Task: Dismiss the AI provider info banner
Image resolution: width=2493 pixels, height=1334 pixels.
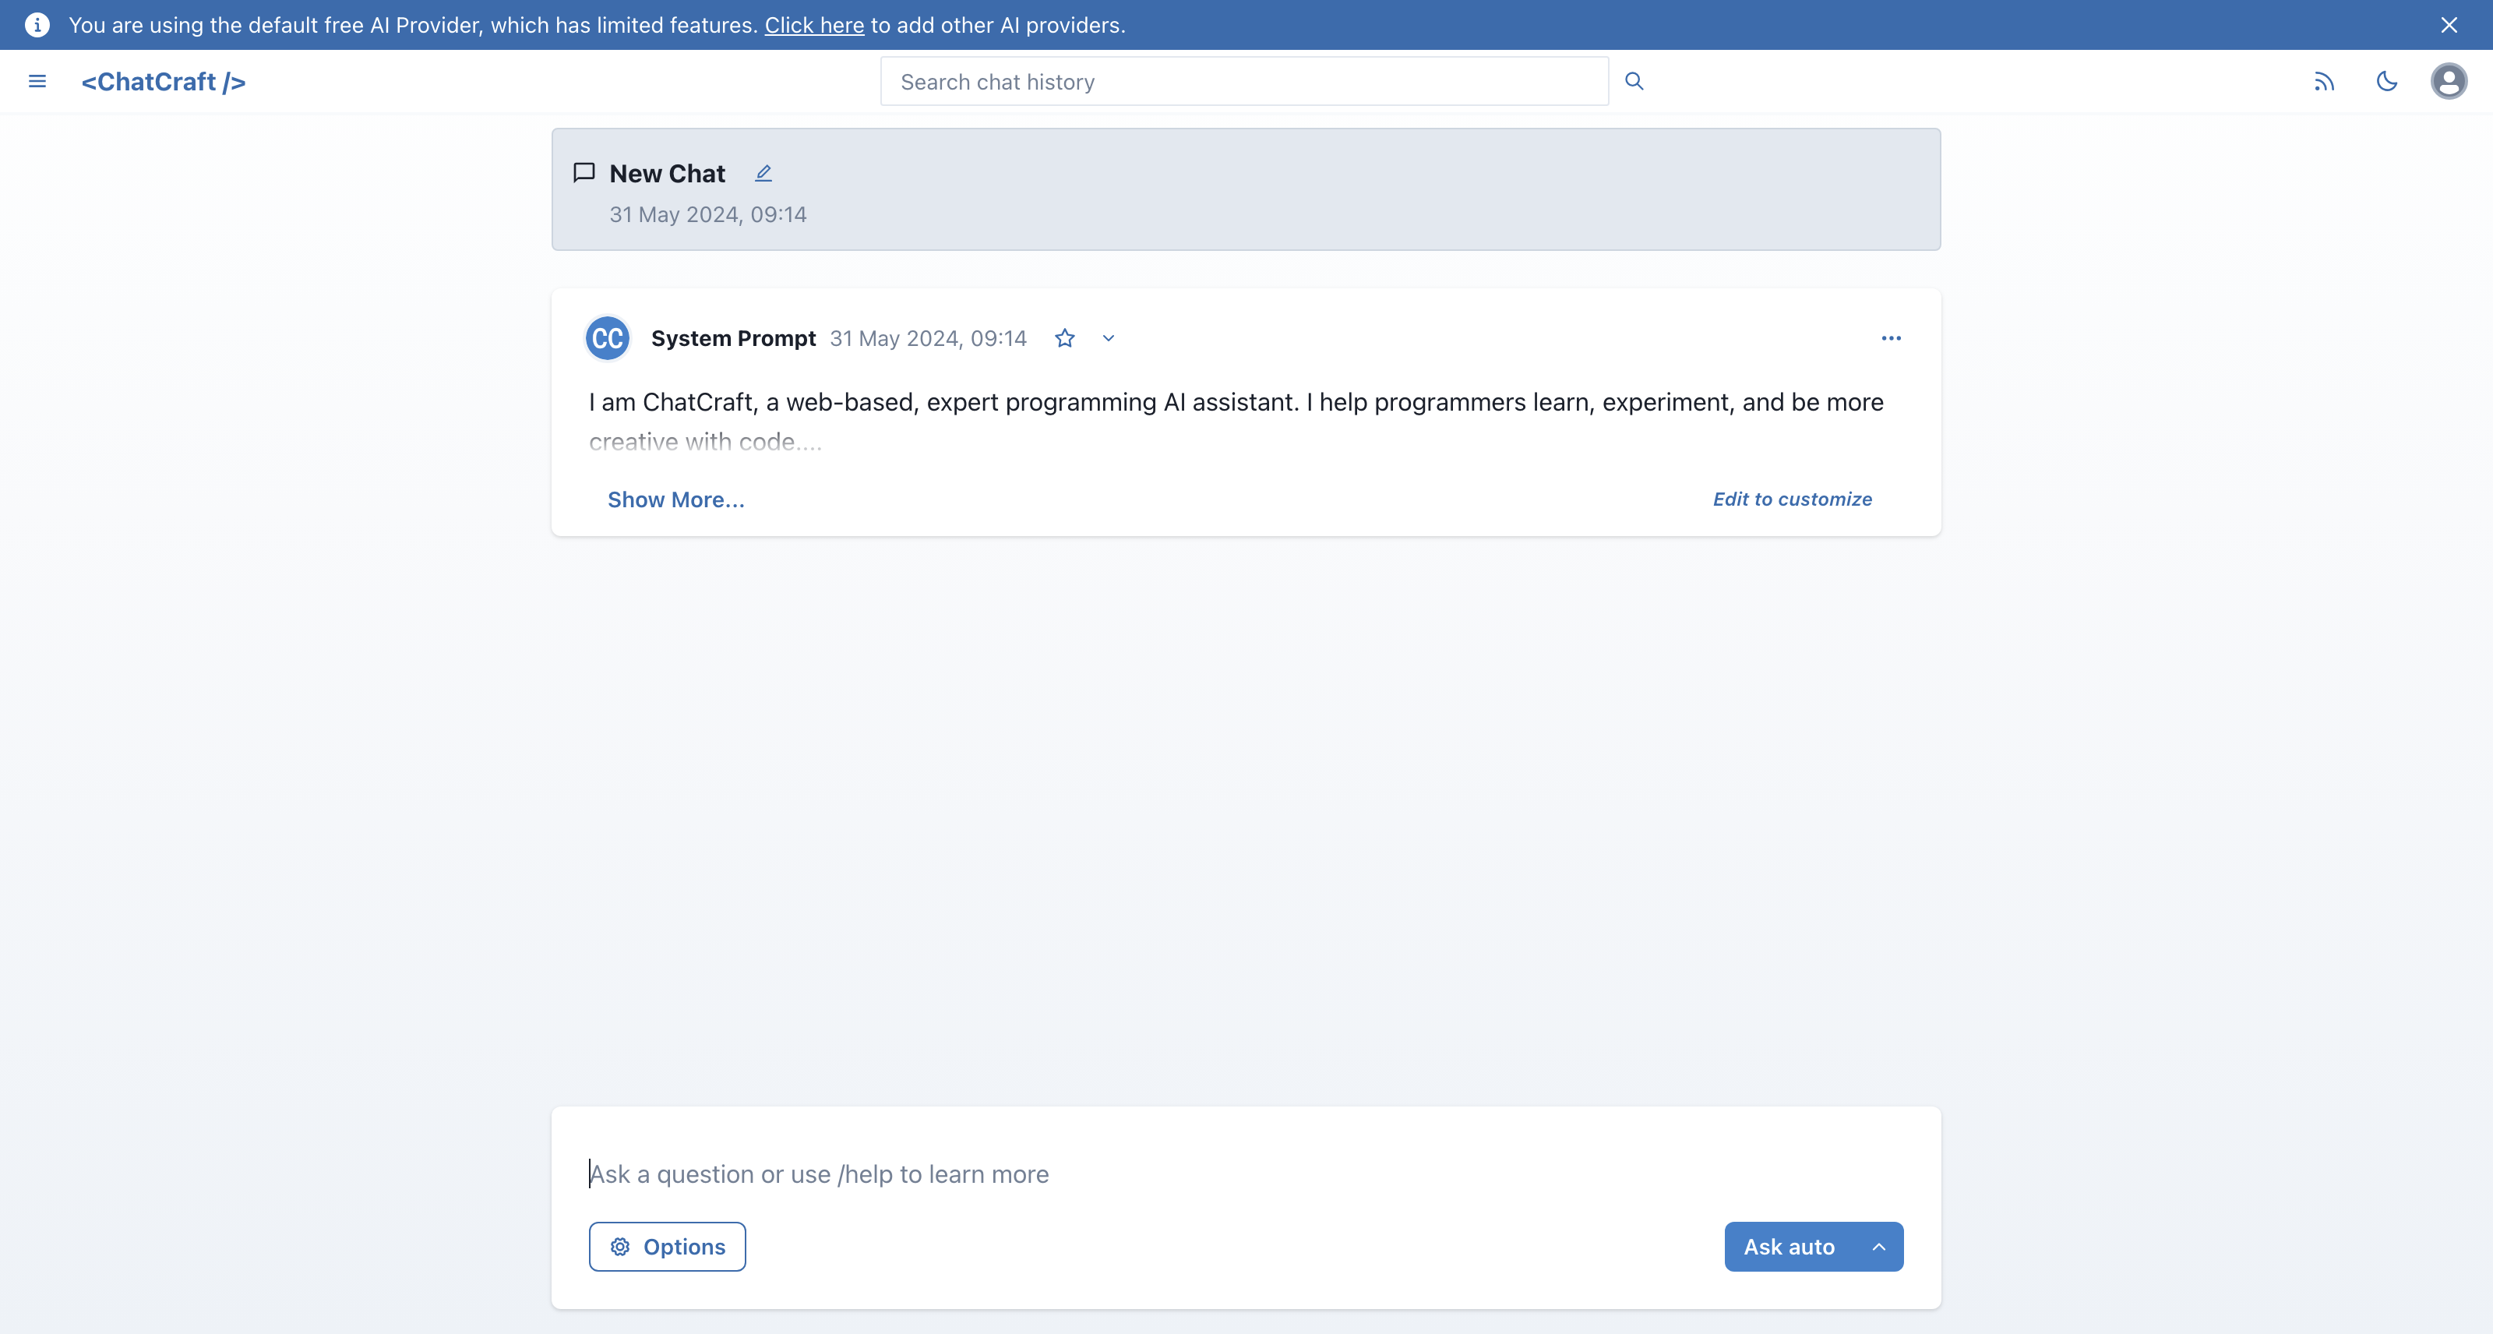Action: point(2449,25)
